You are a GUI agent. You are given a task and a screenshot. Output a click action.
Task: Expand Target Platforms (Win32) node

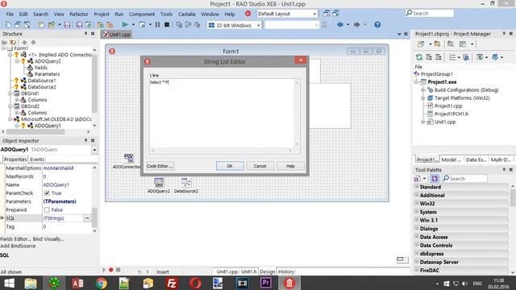coord(423,98)
